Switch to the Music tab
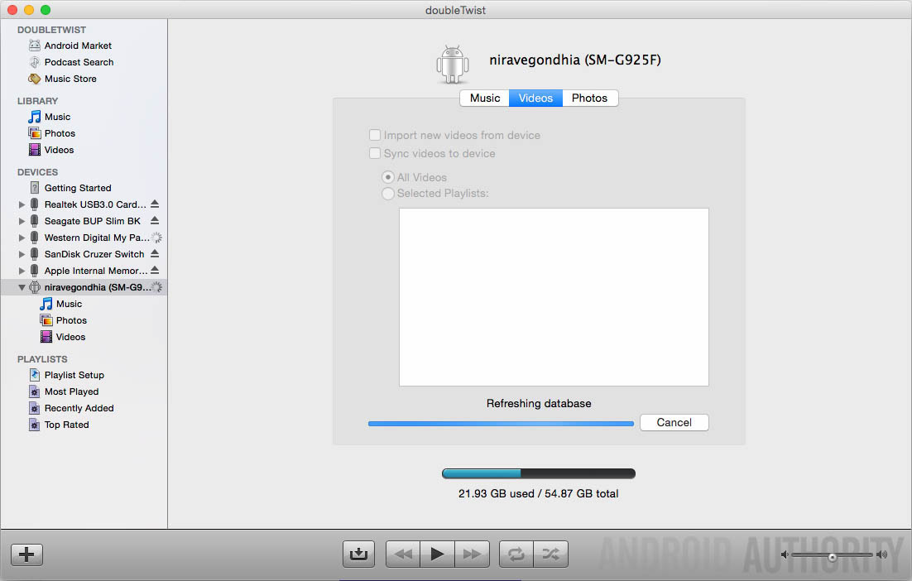The height and width of the screenshot is (581, 912). pyautogui.click(x=484, y=98)
